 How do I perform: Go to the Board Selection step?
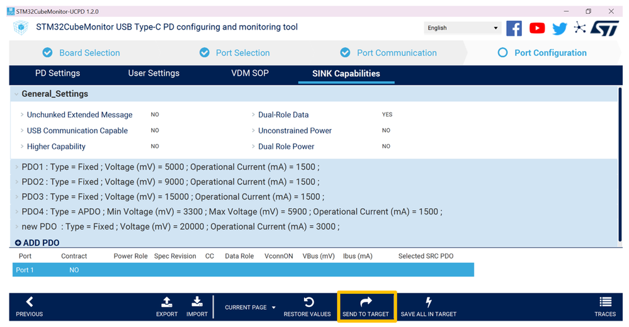click(x=89, y=53)
